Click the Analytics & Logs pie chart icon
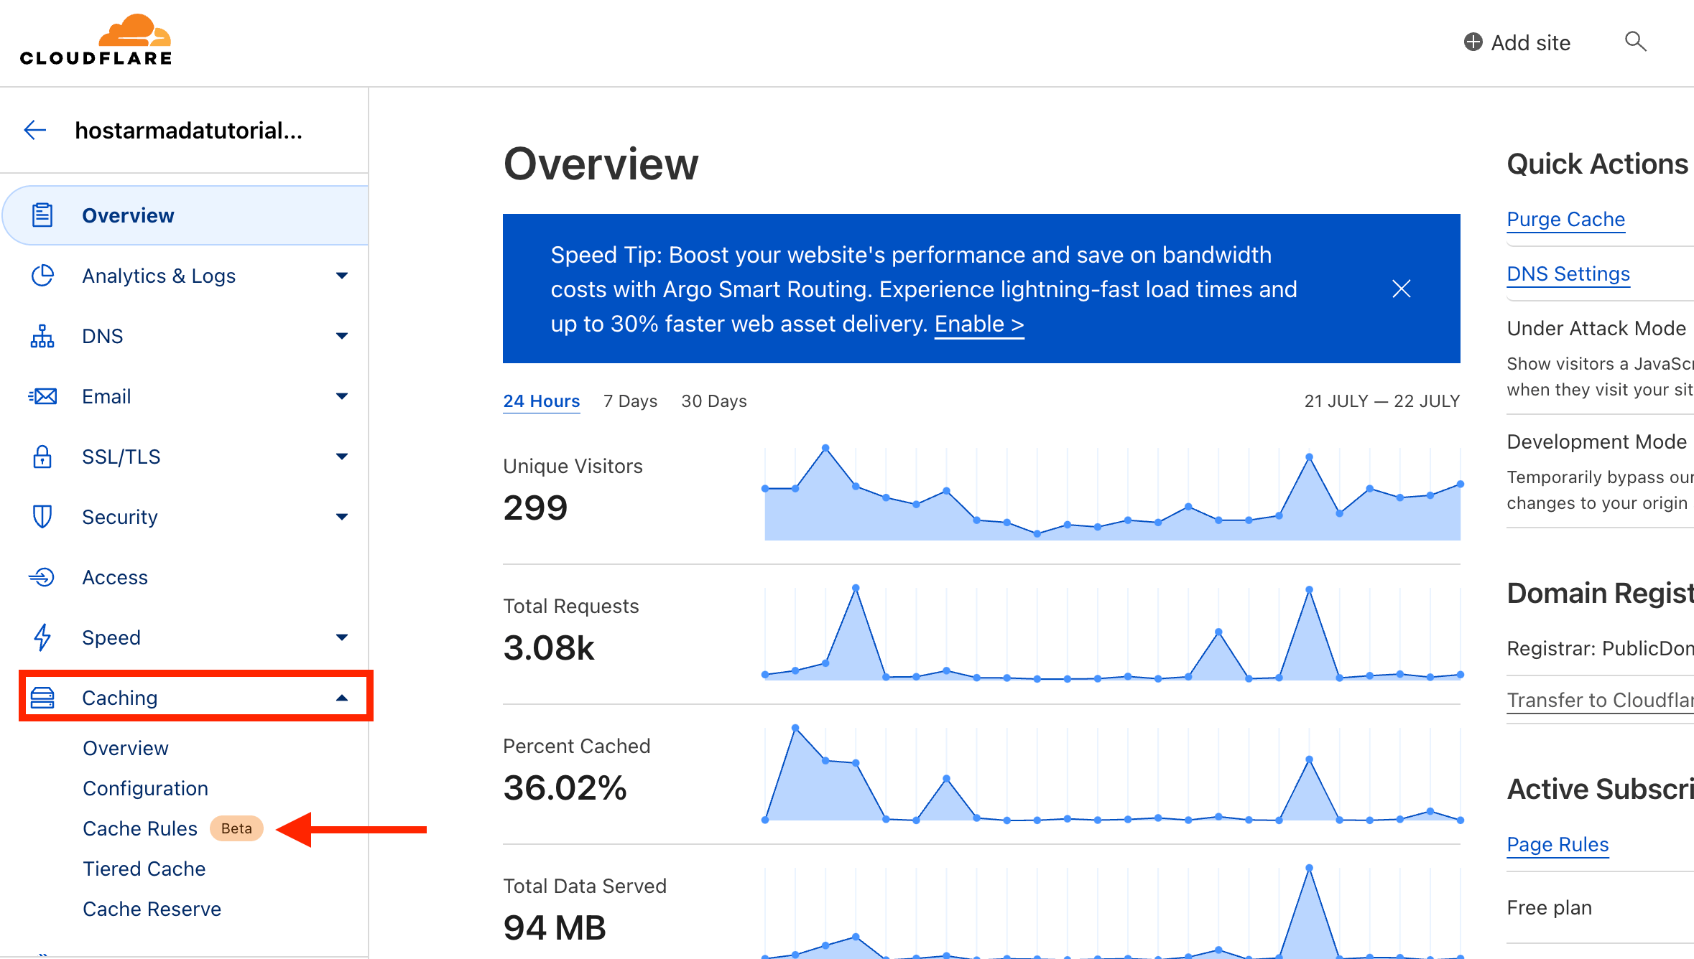1694x959 pixels. point(42,276)
